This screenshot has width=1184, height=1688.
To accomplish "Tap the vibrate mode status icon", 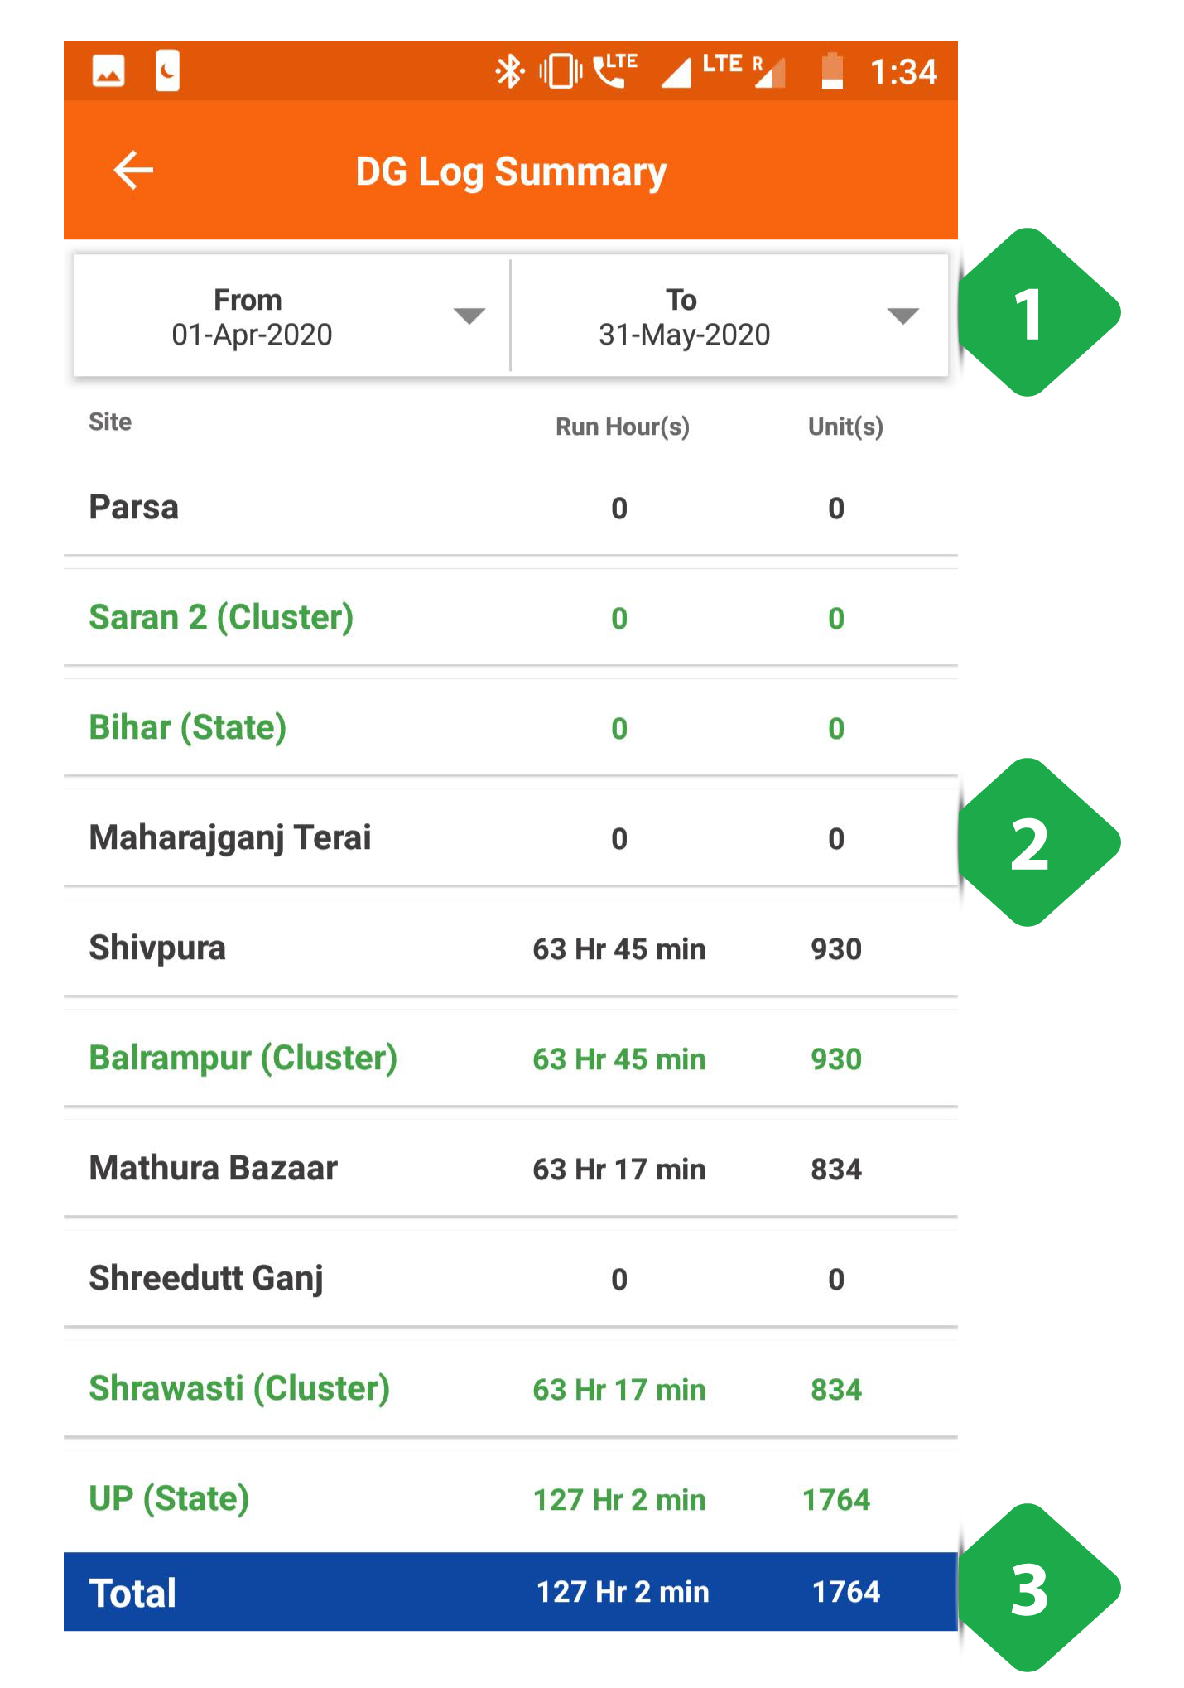I will coord(561,71).
